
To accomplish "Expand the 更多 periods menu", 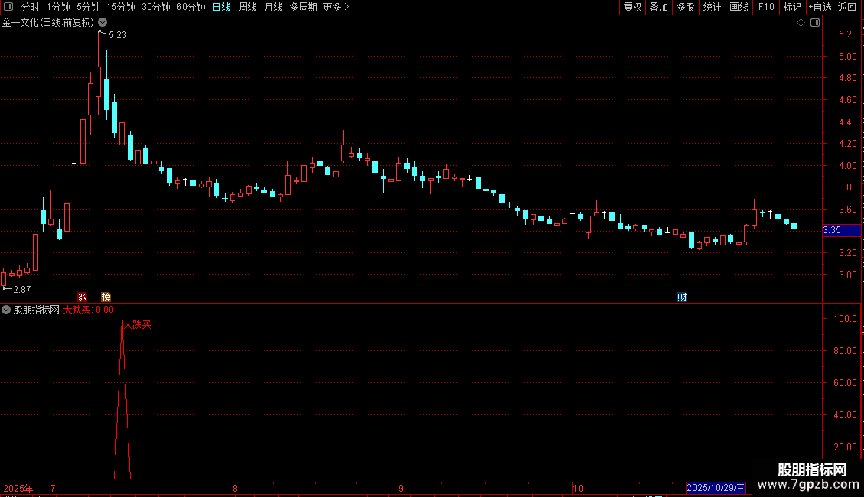I will click(x=336, y=7).
